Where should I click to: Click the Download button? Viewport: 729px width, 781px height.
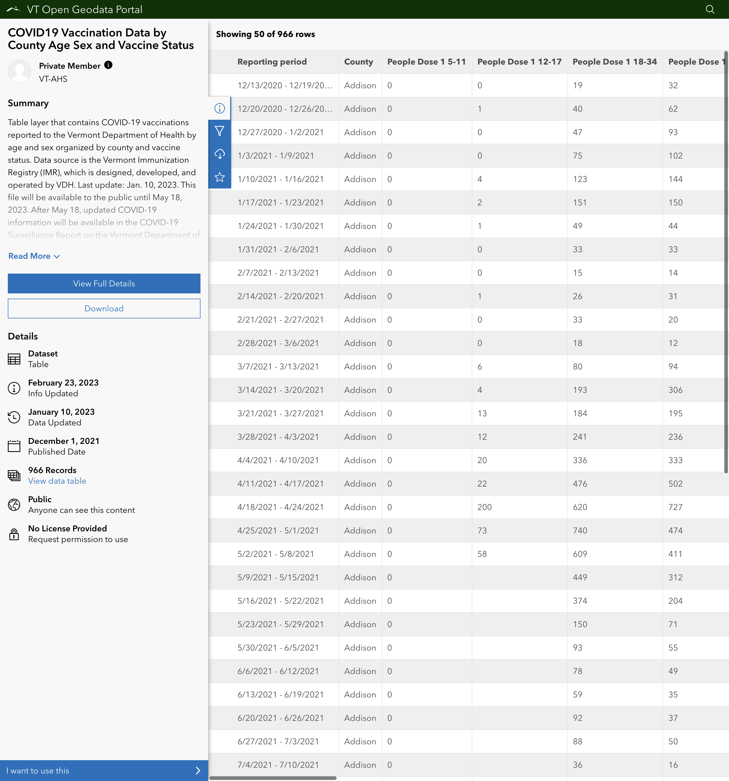pos(104,308)
